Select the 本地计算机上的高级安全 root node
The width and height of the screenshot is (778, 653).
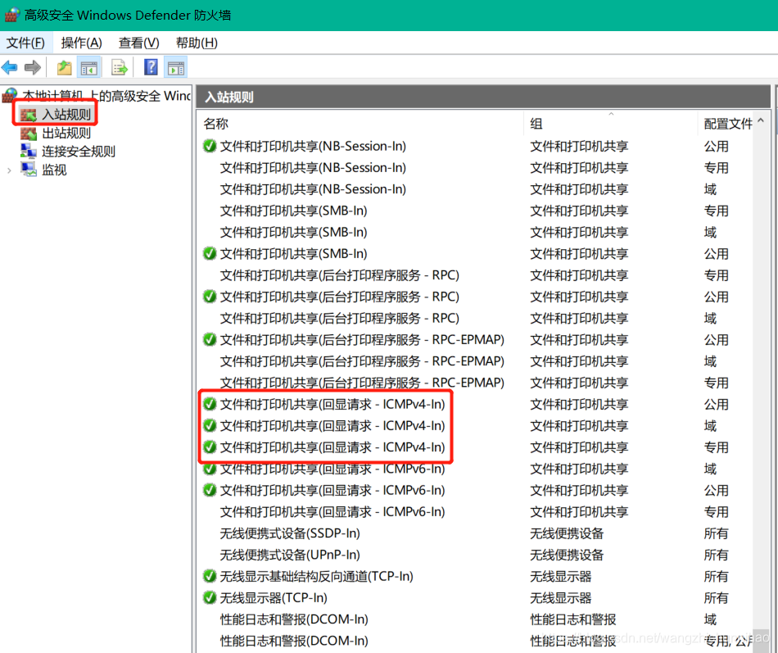[106, 95]
